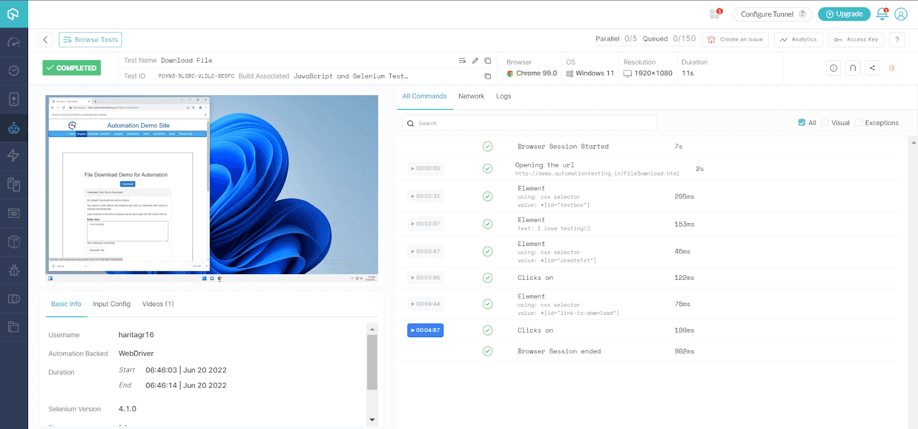The image size is (918, 429).
Task: Switch to the Network tab
Action: click(x=471, y=96)
